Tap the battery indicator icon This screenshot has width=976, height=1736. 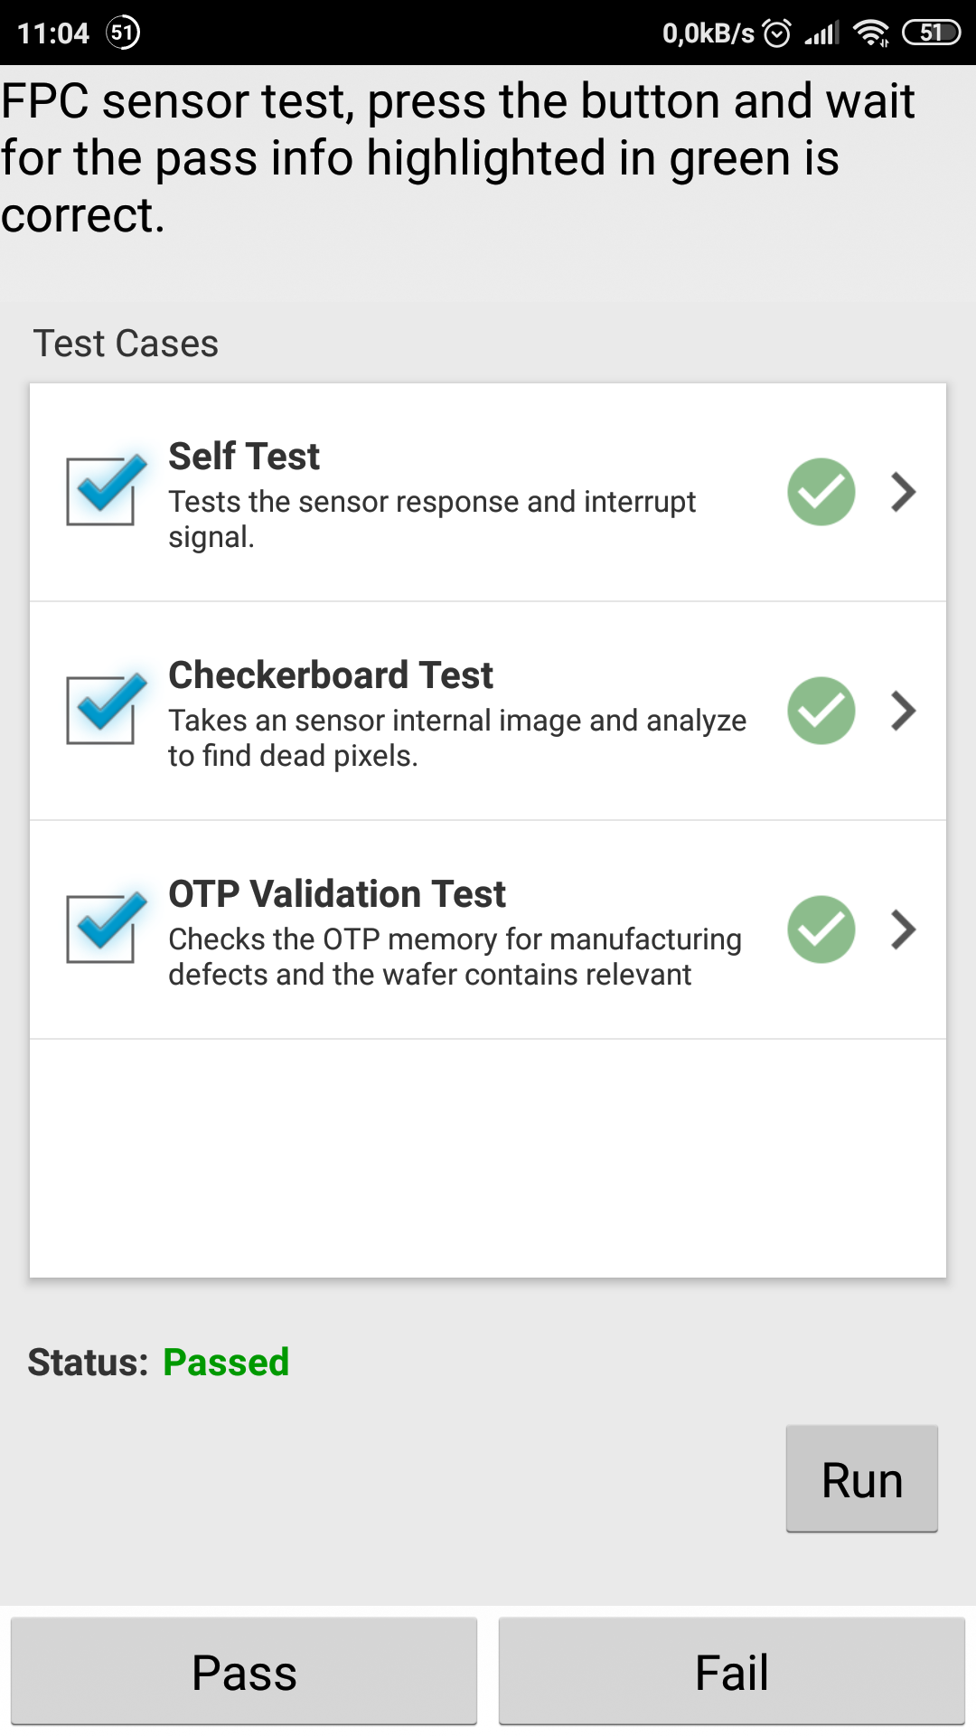click(931, 33)
